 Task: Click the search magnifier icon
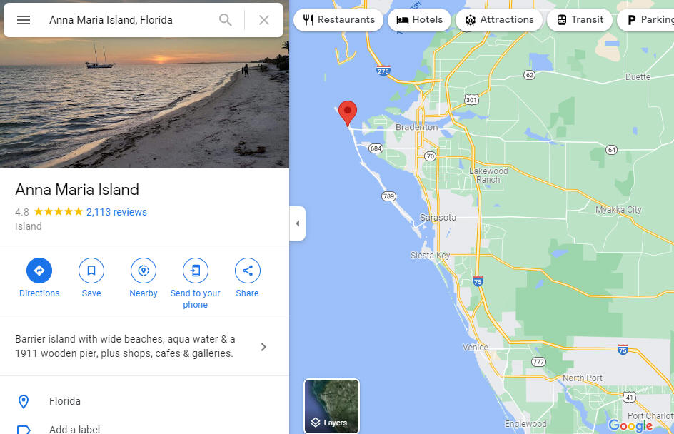click(225, 20)
